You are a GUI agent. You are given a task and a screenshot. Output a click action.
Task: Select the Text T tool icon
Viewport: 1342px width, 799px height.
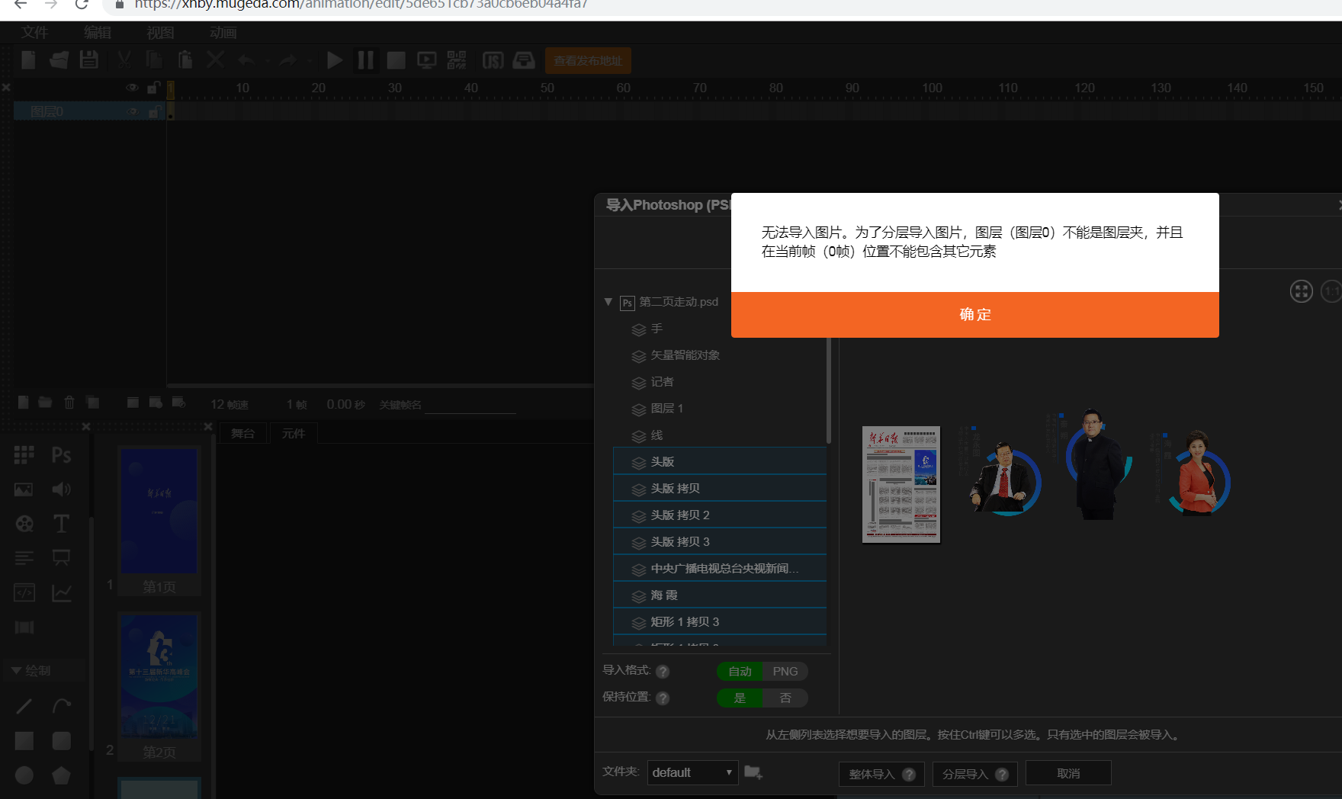coord(62,524)
